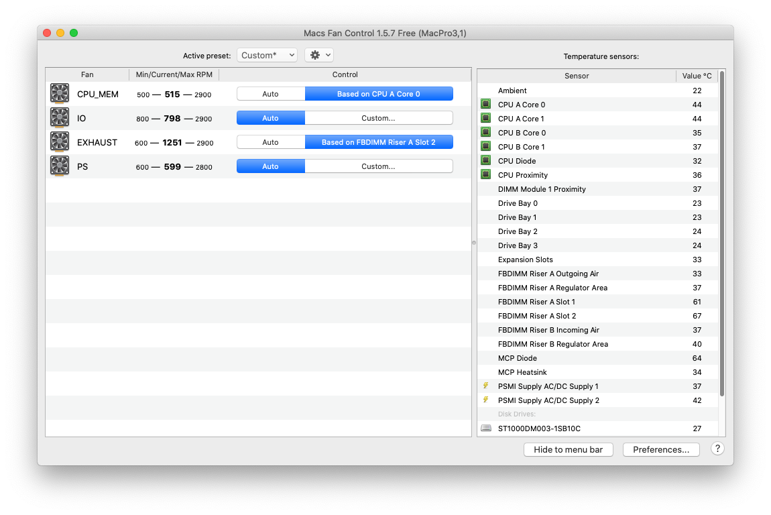This screenshot has width=771, height=515.
Task: Select the Drive Bay 3 sensor
Action: 597,245
